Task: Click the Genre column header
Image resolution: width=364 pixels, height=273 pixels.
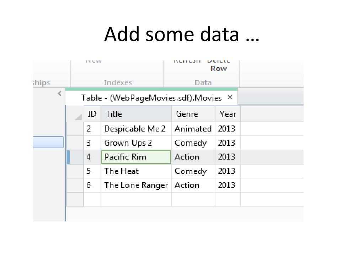Action: 193,114
